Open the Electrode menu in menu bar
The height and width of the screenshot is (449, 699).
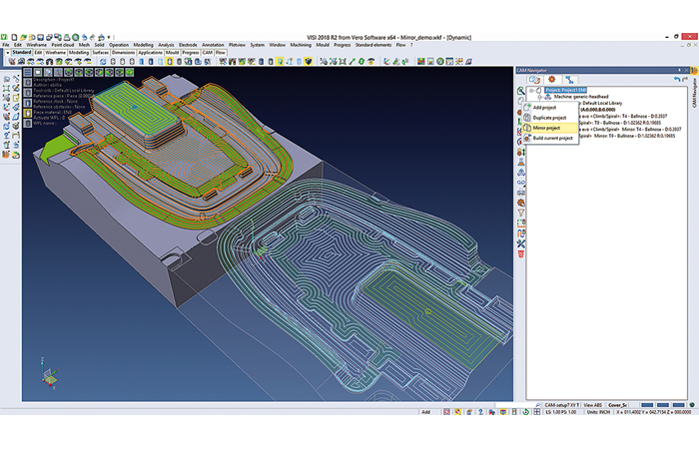(x=187, y=45)
